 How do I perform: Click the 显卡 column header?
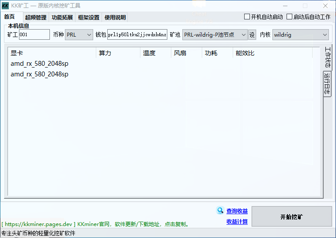(x=52, y=53)
